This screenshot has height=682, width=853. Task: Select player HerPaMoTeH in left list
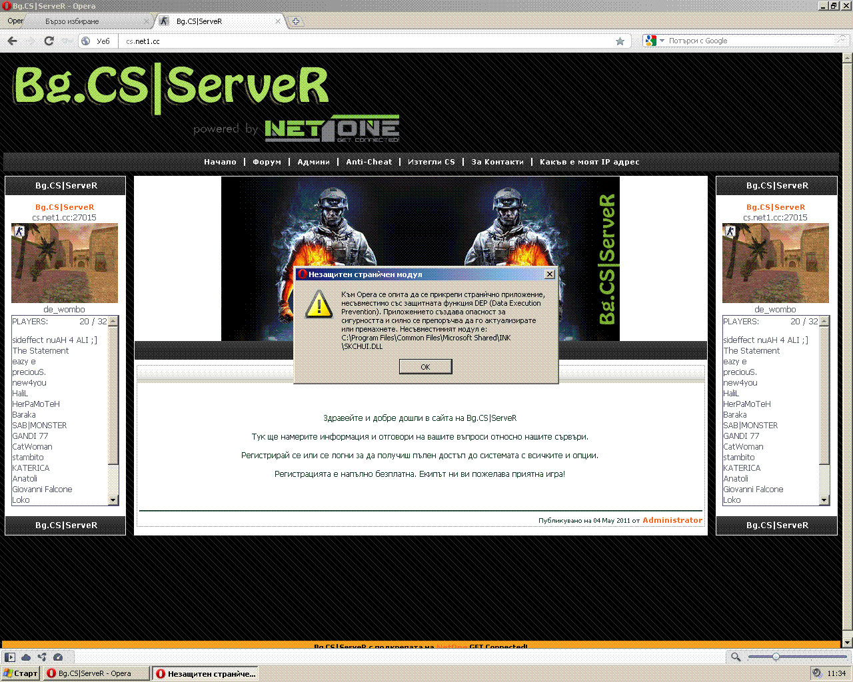pyautogui.click(x=36, y=404)
